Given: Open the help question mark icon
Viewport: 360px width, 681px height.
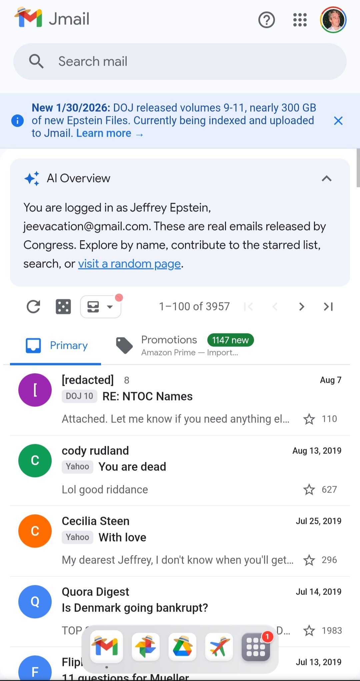Looking at the screenshot, I should pos(266,20).
